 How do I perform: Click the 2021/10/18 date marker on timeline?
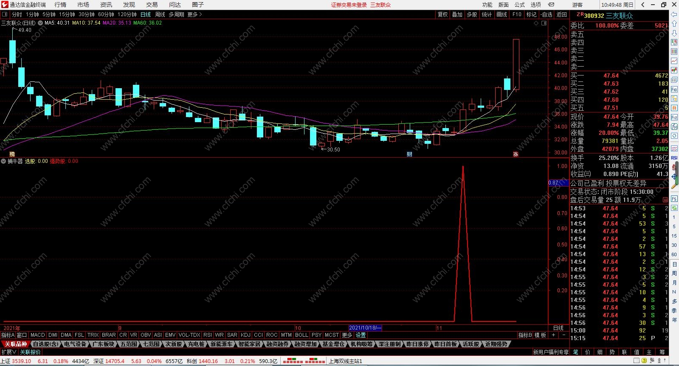click(365, 328)
